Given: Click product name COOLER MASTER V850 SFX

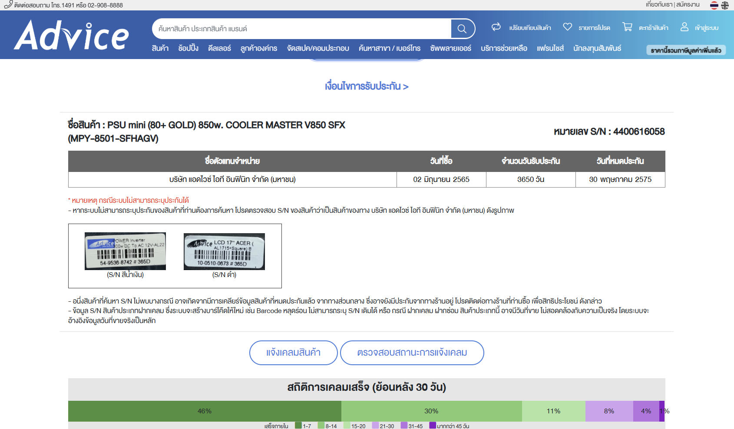Looking at the screenshot, I should pyautogui.click(x=285, y=125).
